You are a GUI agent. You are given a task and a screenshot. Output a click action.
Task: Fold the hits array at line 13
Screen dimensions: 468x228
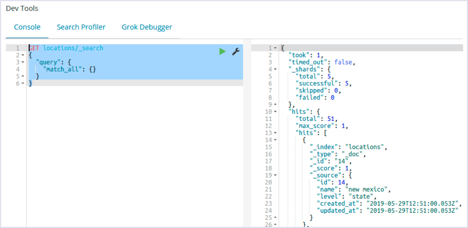(x=275, y=133)
